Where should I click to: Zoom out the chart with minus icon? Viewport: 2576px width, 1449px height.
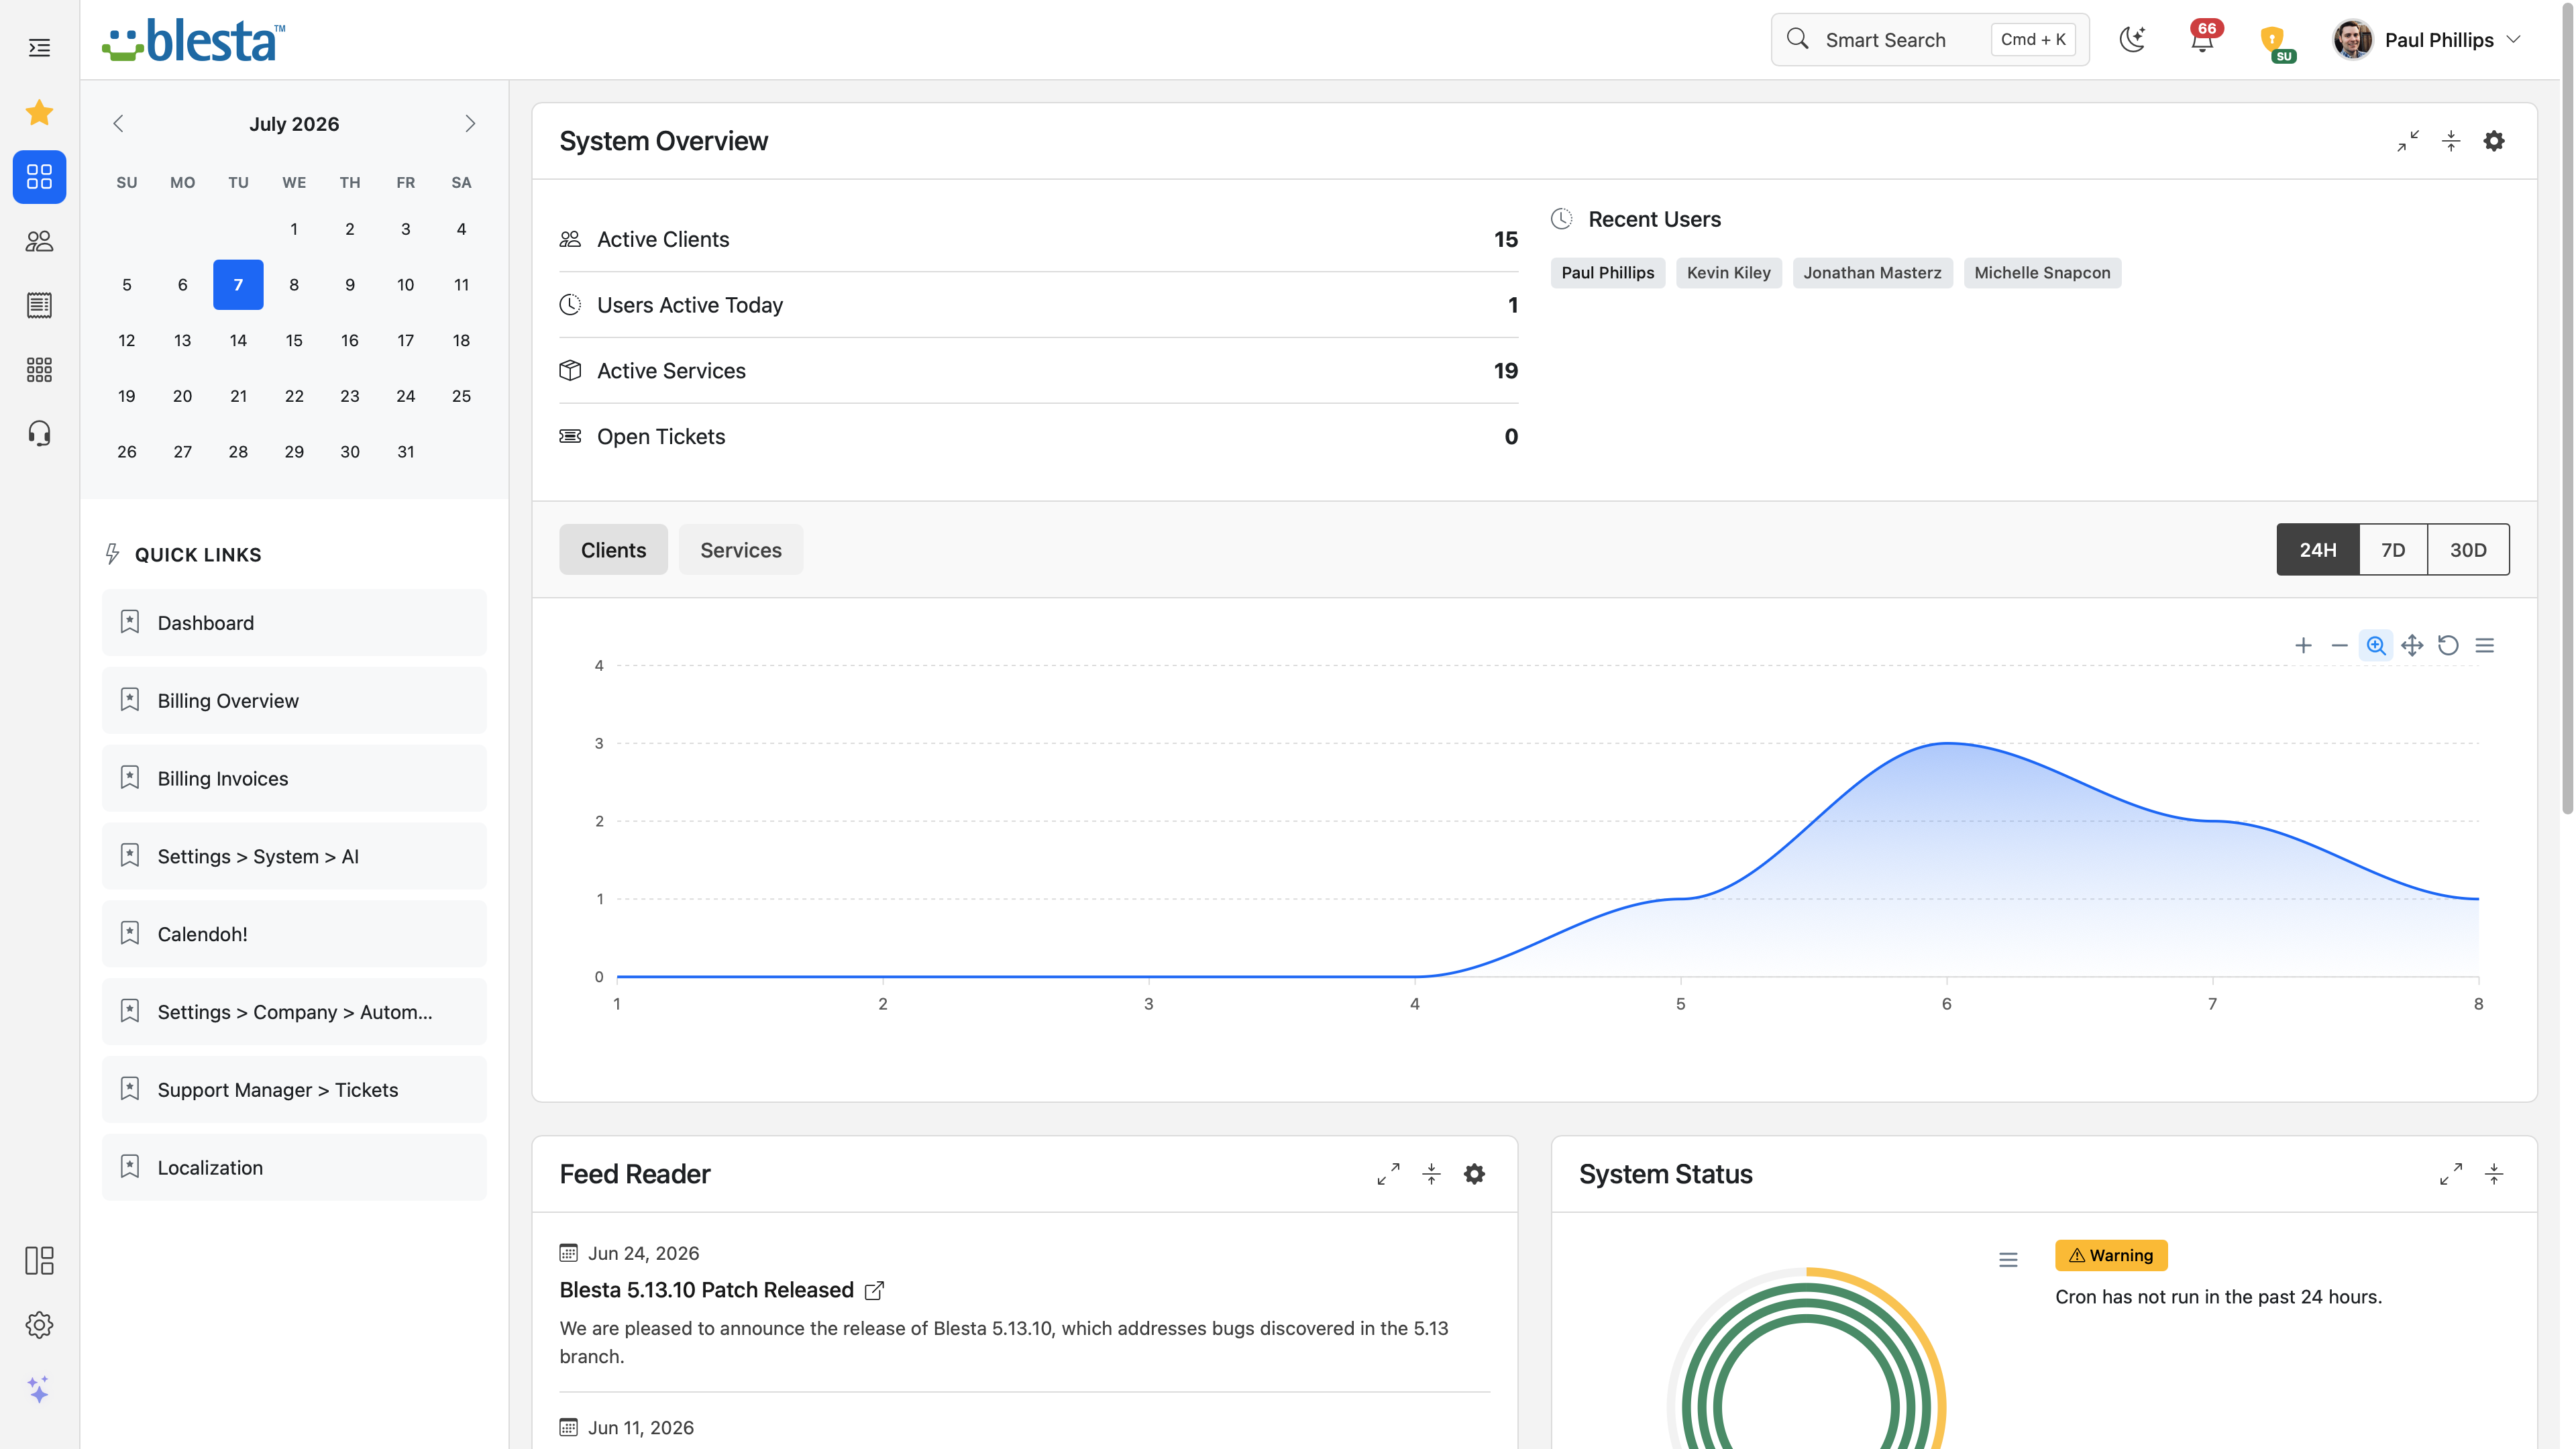(2339, 645)
